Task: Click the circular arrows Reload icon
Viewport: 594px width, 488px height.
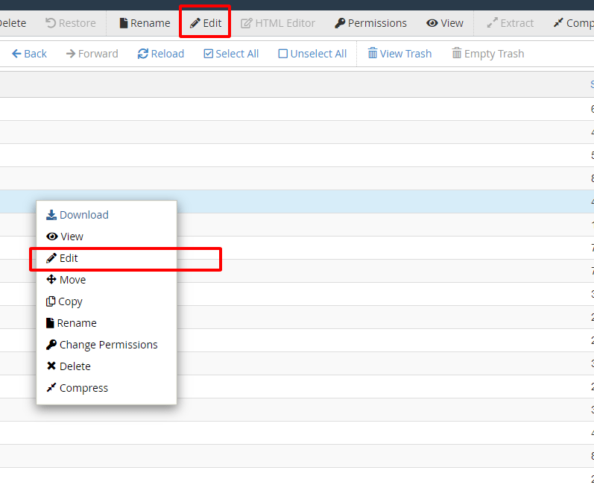Action: click(x=143, y=54)
